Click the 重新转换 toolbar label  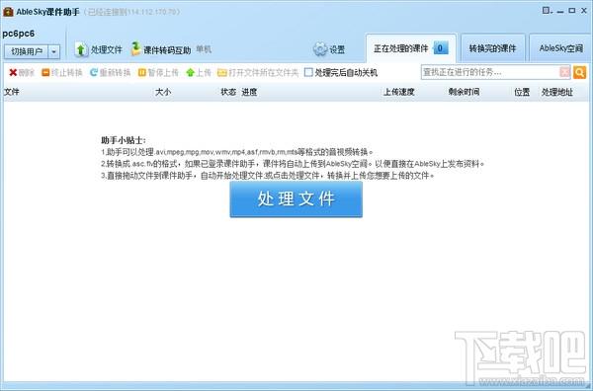pyautogui.click(x=115, y=72)
